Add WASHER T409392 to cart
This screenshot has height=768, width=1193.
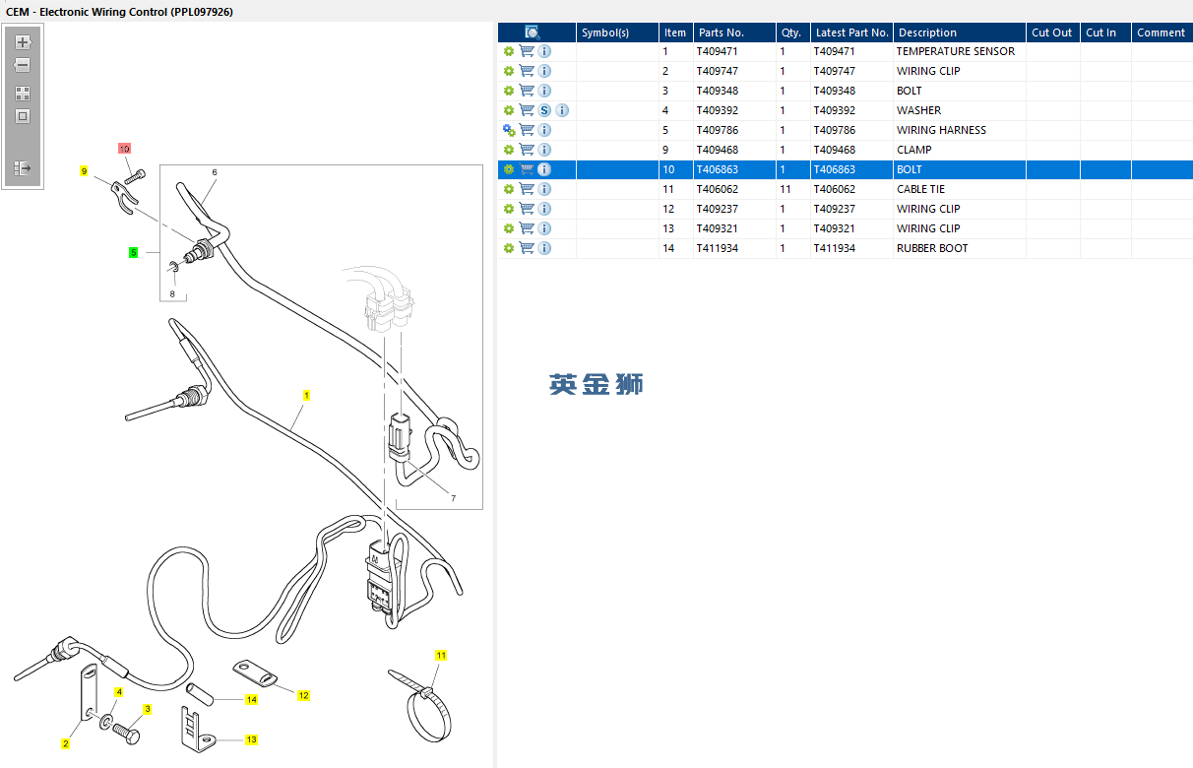coord(527,110)
